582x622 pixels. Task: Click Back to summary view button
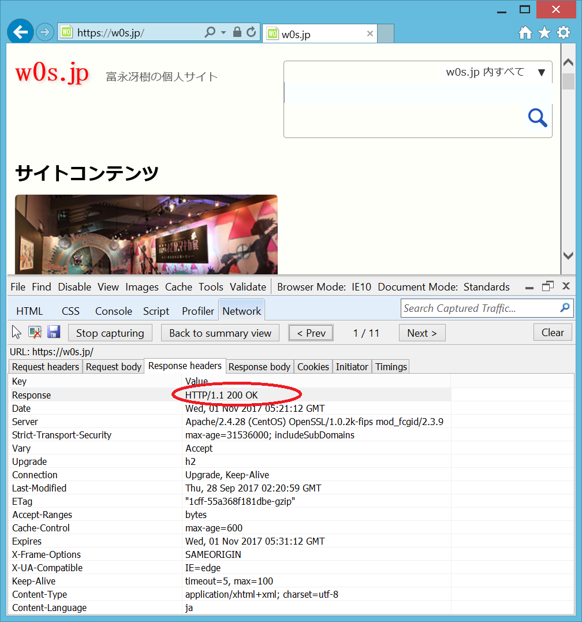tap(220, 333)
